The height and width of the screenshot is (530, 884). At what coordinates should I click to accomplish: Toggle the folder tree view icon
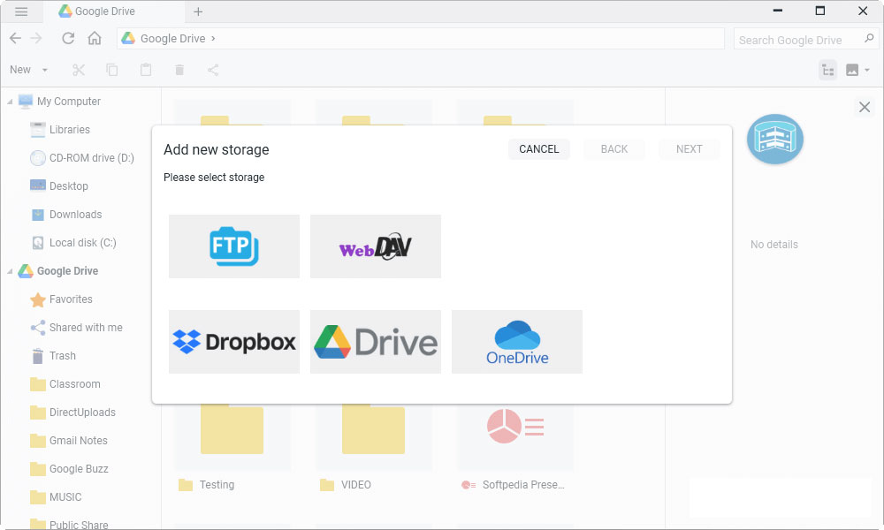827,70
